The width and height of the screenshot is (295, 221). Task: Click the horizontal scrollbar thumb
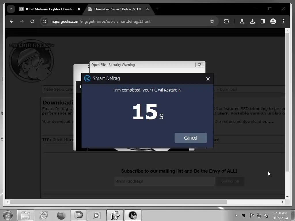[118, 202]
